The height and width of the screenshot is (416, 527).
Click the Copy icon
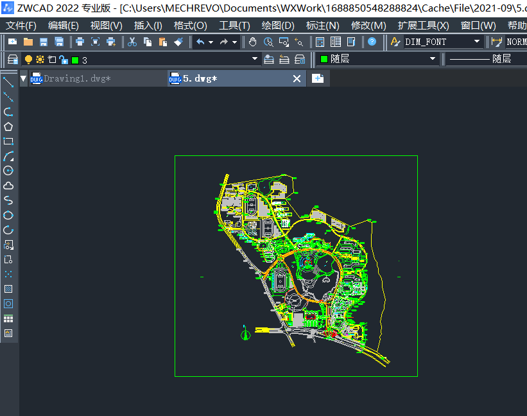pos(148,42)
